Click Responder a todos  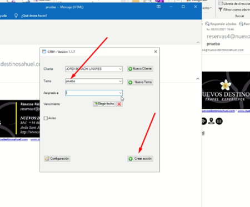tap(221, 24)
